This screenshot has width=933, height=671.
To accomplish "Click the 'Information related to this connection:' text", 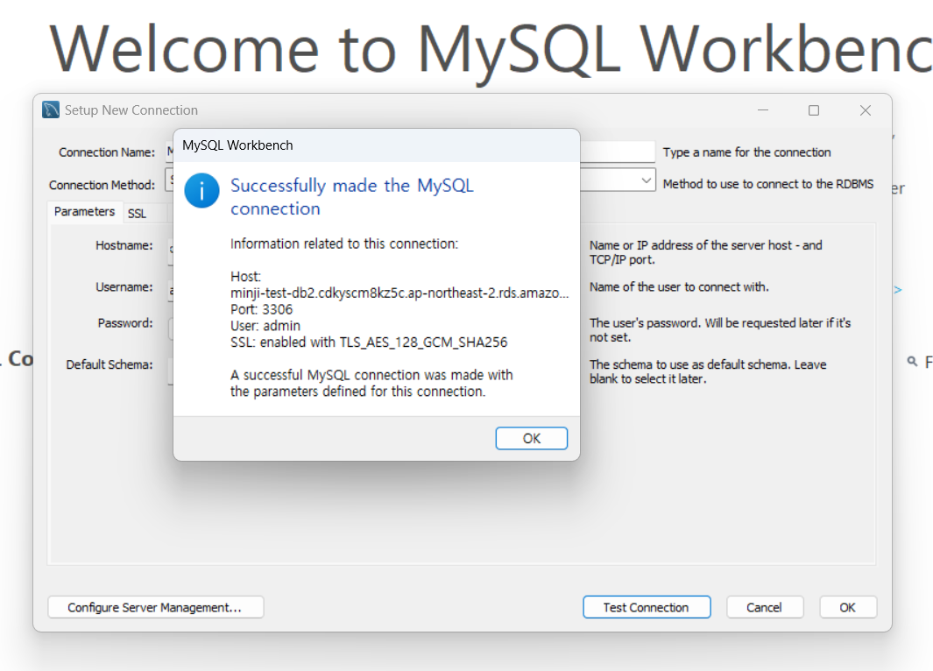I will coord(344,244).
